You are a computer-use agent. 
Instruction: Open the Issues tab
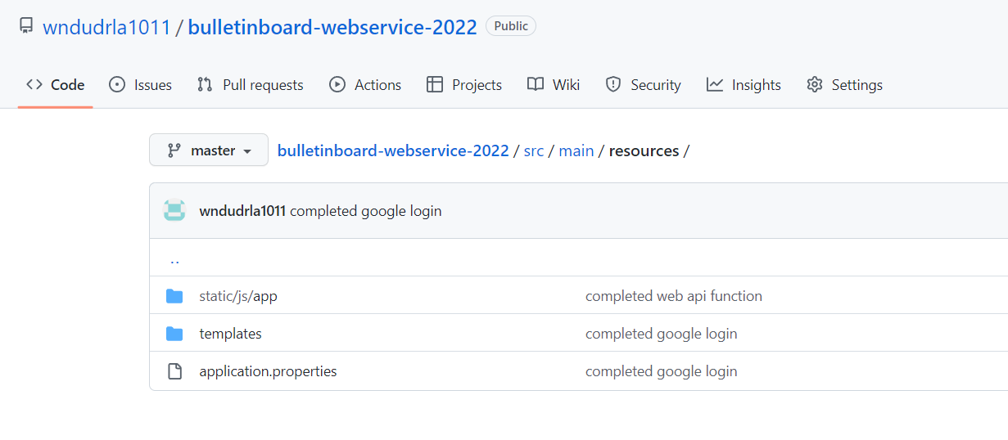[x=141, y=85]
